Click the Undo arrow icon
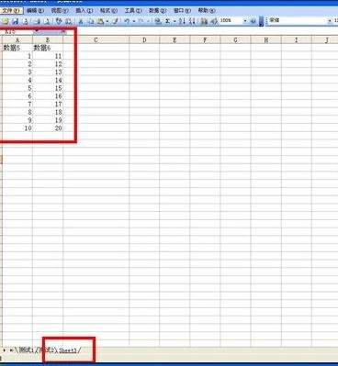This screenshot has width=338, height=366. [x=127, y=21]
